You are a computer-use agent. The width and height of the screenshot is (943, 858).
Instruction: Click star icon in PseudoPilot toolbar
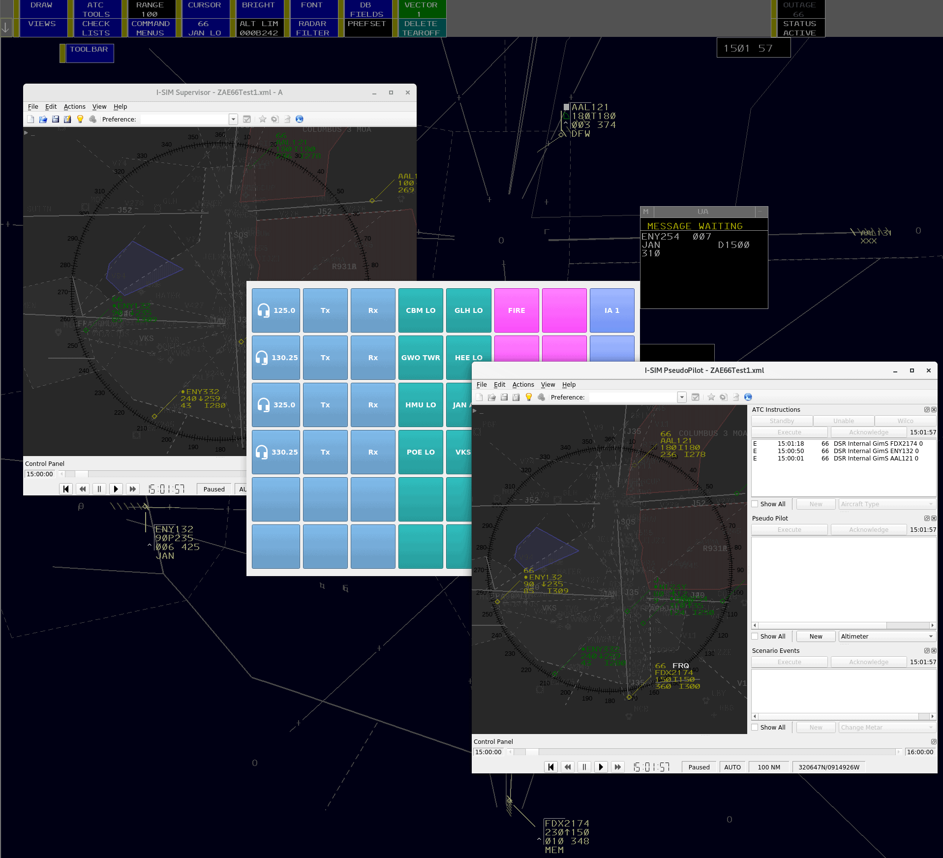pos(711,397)
